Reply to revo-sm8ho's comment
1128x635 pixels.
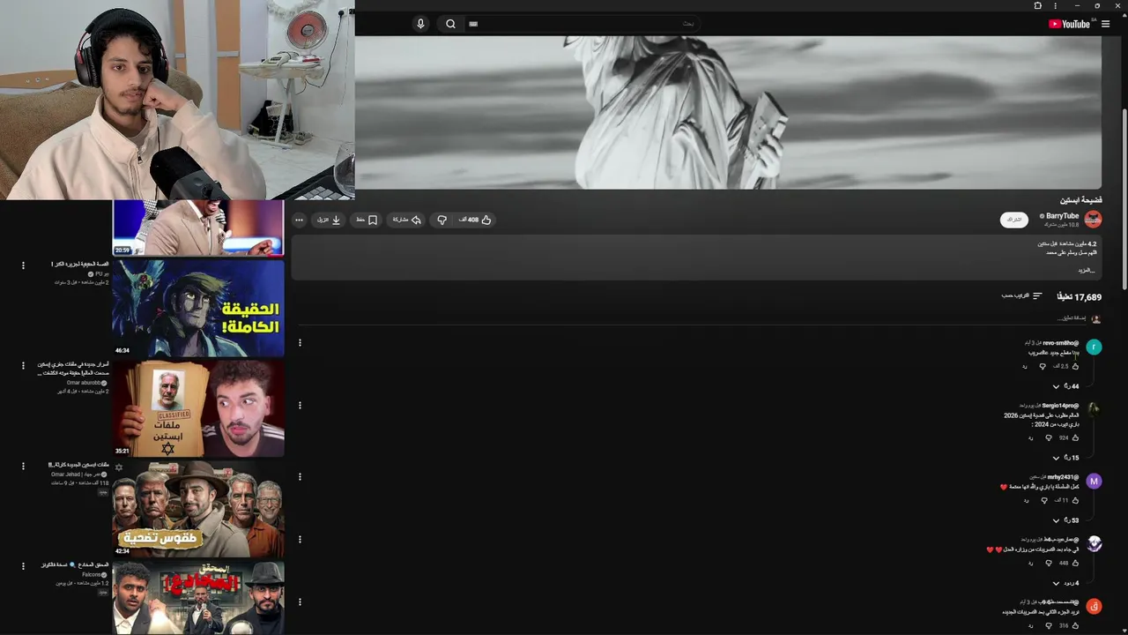click(1025, 366)
